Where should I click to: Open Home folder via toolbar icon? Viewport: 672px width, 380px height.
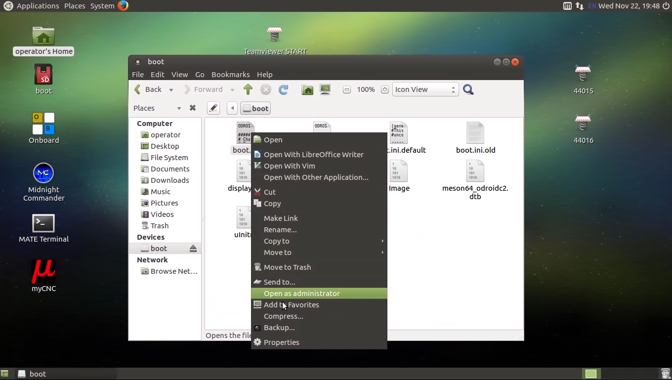[307, 89]
